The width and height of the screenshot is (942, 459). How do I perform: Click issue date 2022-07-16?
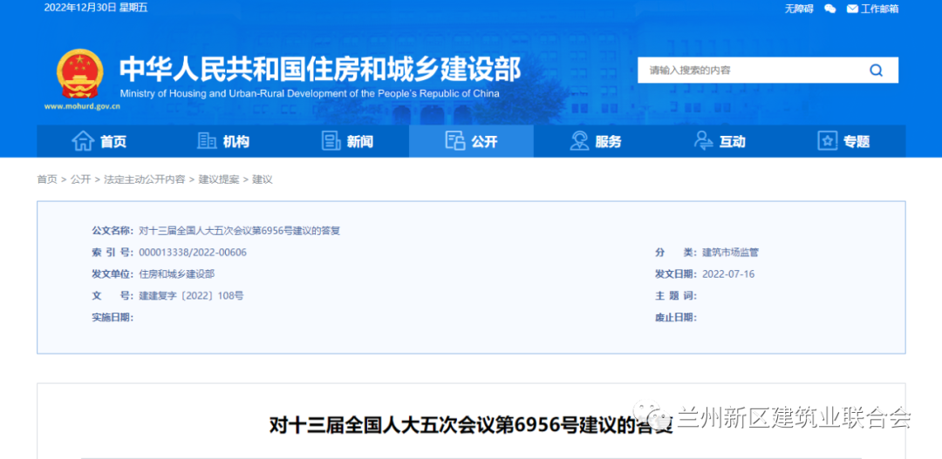(x=728, y=274)
